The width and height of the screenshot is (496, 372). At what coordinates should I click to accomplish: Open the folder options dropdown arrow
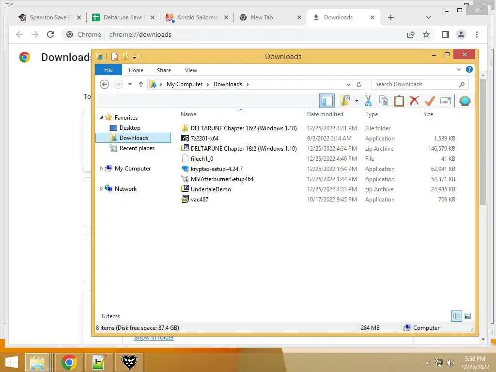click(356, 101)
